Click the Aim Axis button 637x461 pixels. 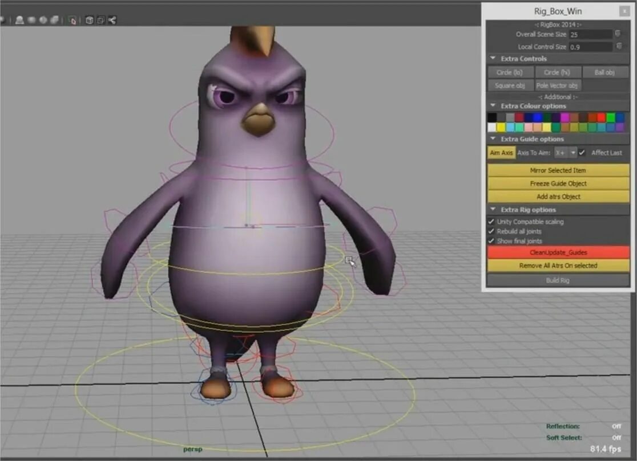[x=501, y=153]
